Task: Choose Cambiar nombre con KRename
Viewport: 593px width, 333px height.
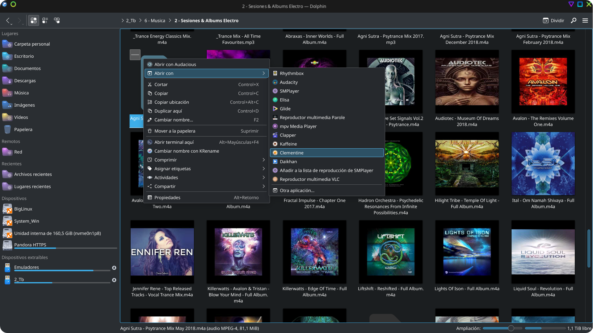Action: (x=206, y=151)
